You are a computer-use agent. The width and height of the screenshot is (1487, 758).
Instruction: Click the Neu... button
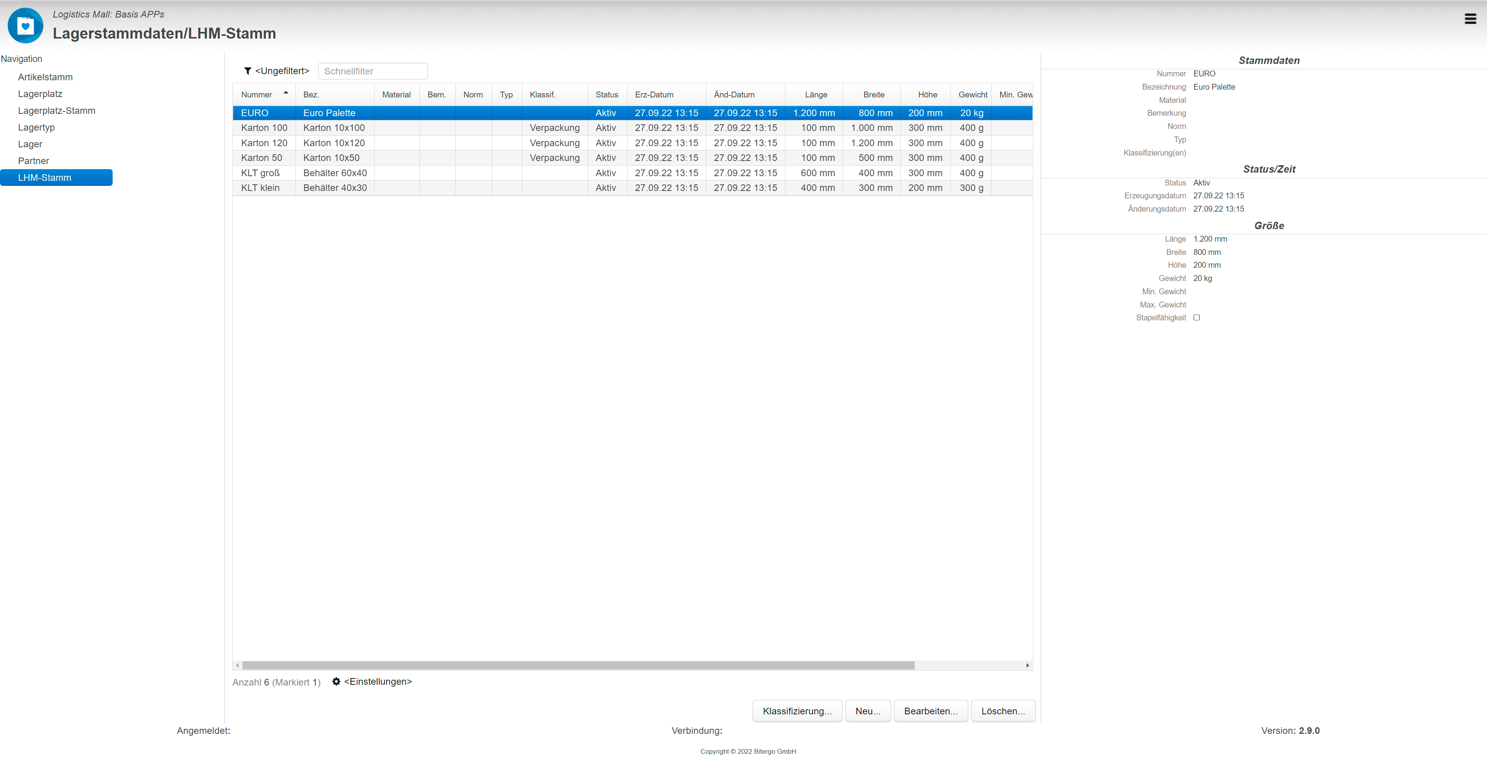click(868, 711)
